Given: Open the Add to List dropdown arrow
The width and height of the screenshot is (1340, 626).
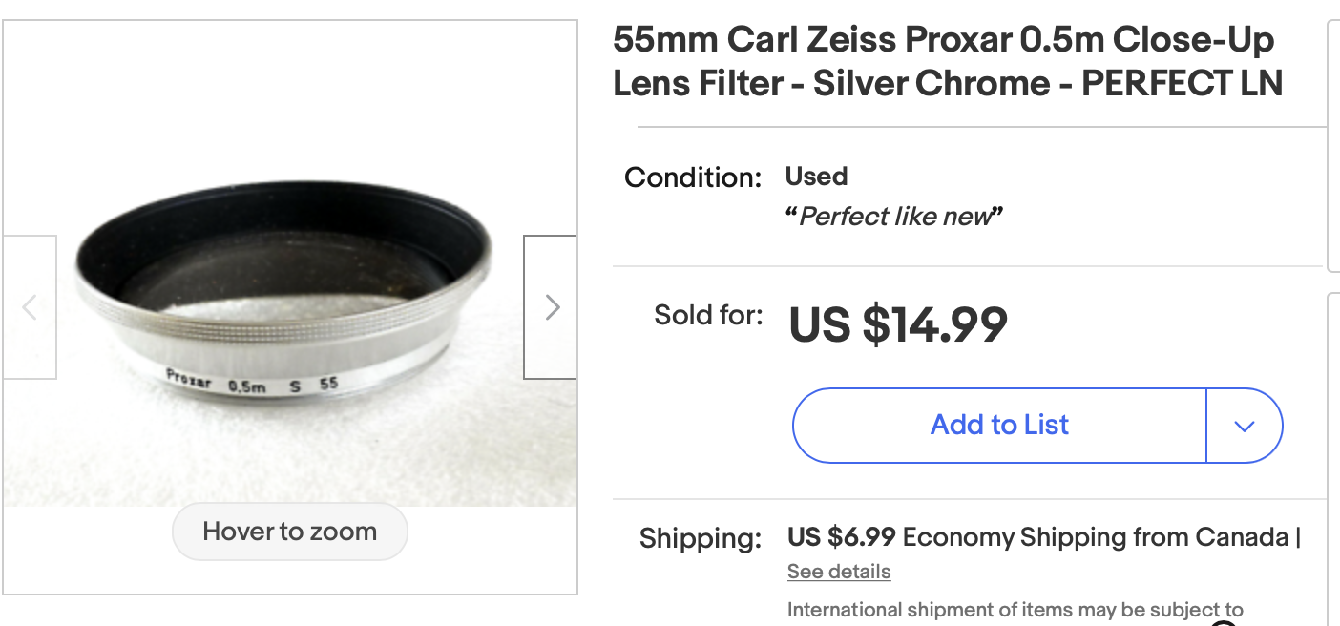Looking at the screenshot, I should coord(1244,426).
